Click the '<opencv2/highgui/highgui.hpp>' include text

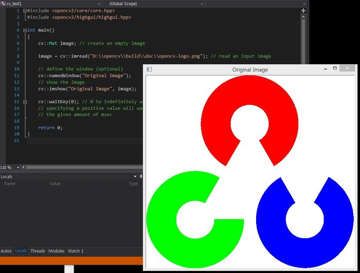click(92, 17)
